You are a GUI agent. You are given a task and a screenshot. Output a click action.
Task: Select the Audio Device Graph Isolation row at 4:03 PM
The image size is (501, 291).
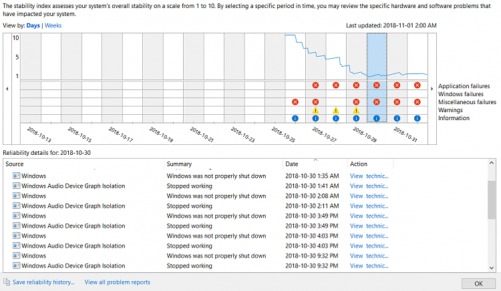point(245,246)
